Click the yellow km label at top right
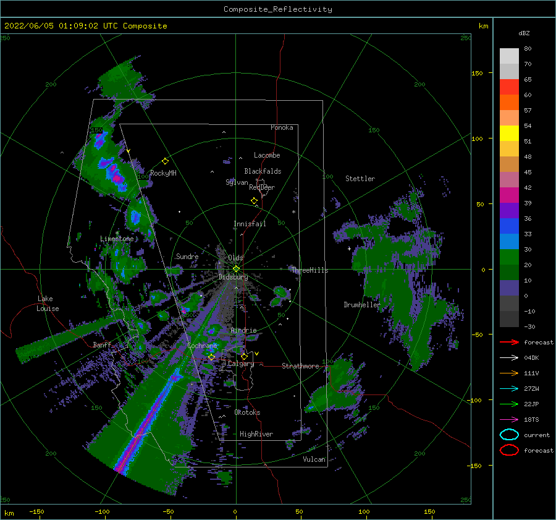The height and width of the screenshot is (520, 556). (483, 26)
